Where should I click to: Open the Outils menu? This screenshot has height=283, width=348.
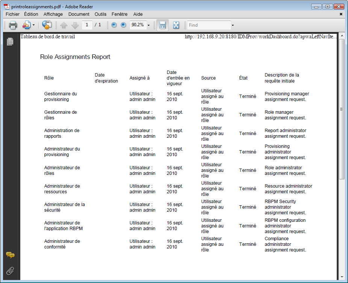(100, 14)
